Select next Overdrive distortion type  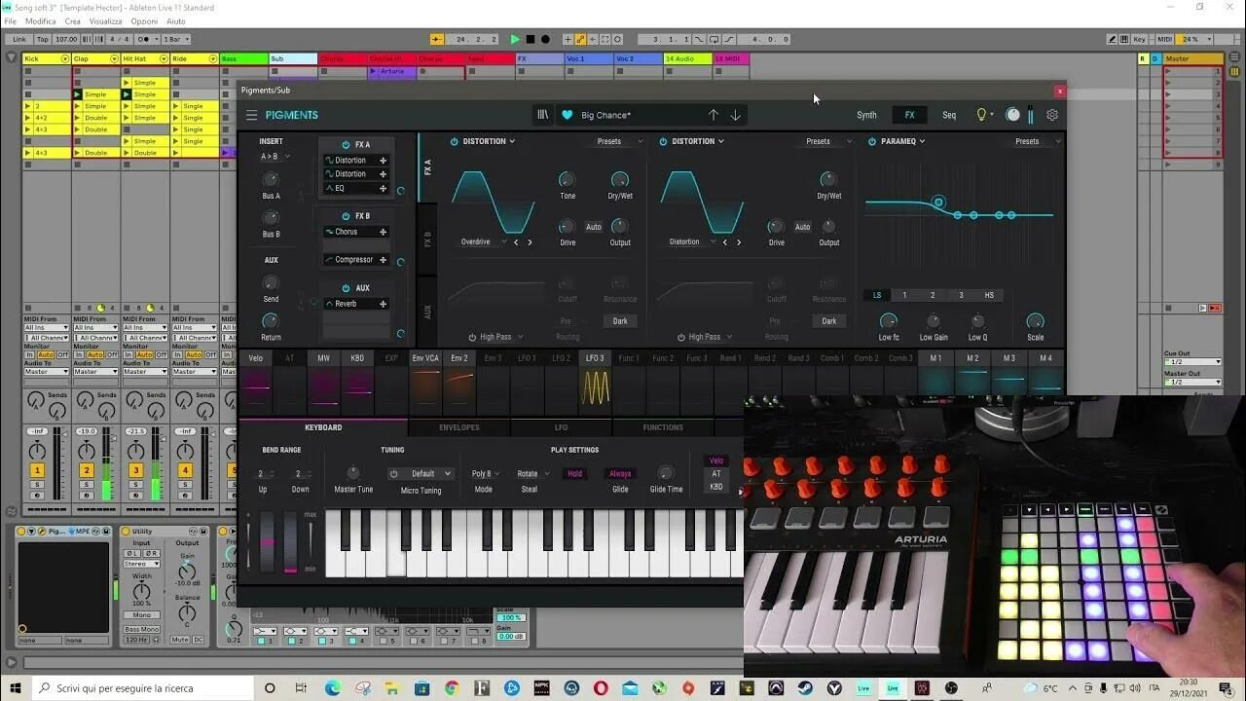coord(530,242)
